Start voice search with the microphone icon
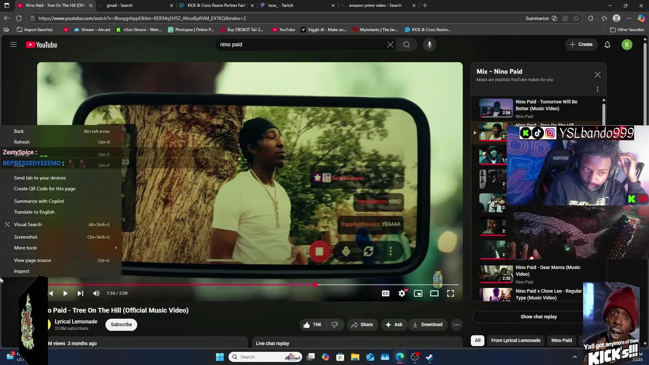The width and height of the screenshot is (649, 365). (x=429, y=45)
